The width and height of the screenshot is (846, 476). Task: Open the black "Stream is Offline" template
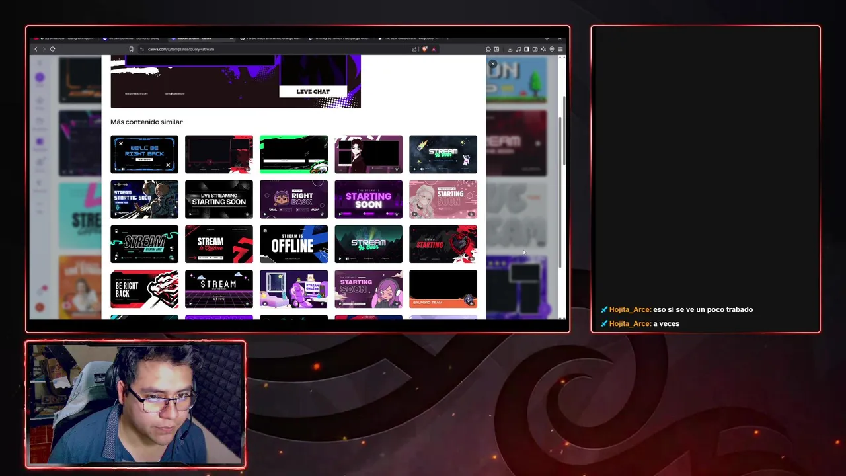coord(293,244)
